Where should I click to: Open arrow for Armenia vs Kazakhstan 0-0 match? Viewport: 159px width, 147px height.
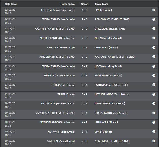(x=154, y=57)
